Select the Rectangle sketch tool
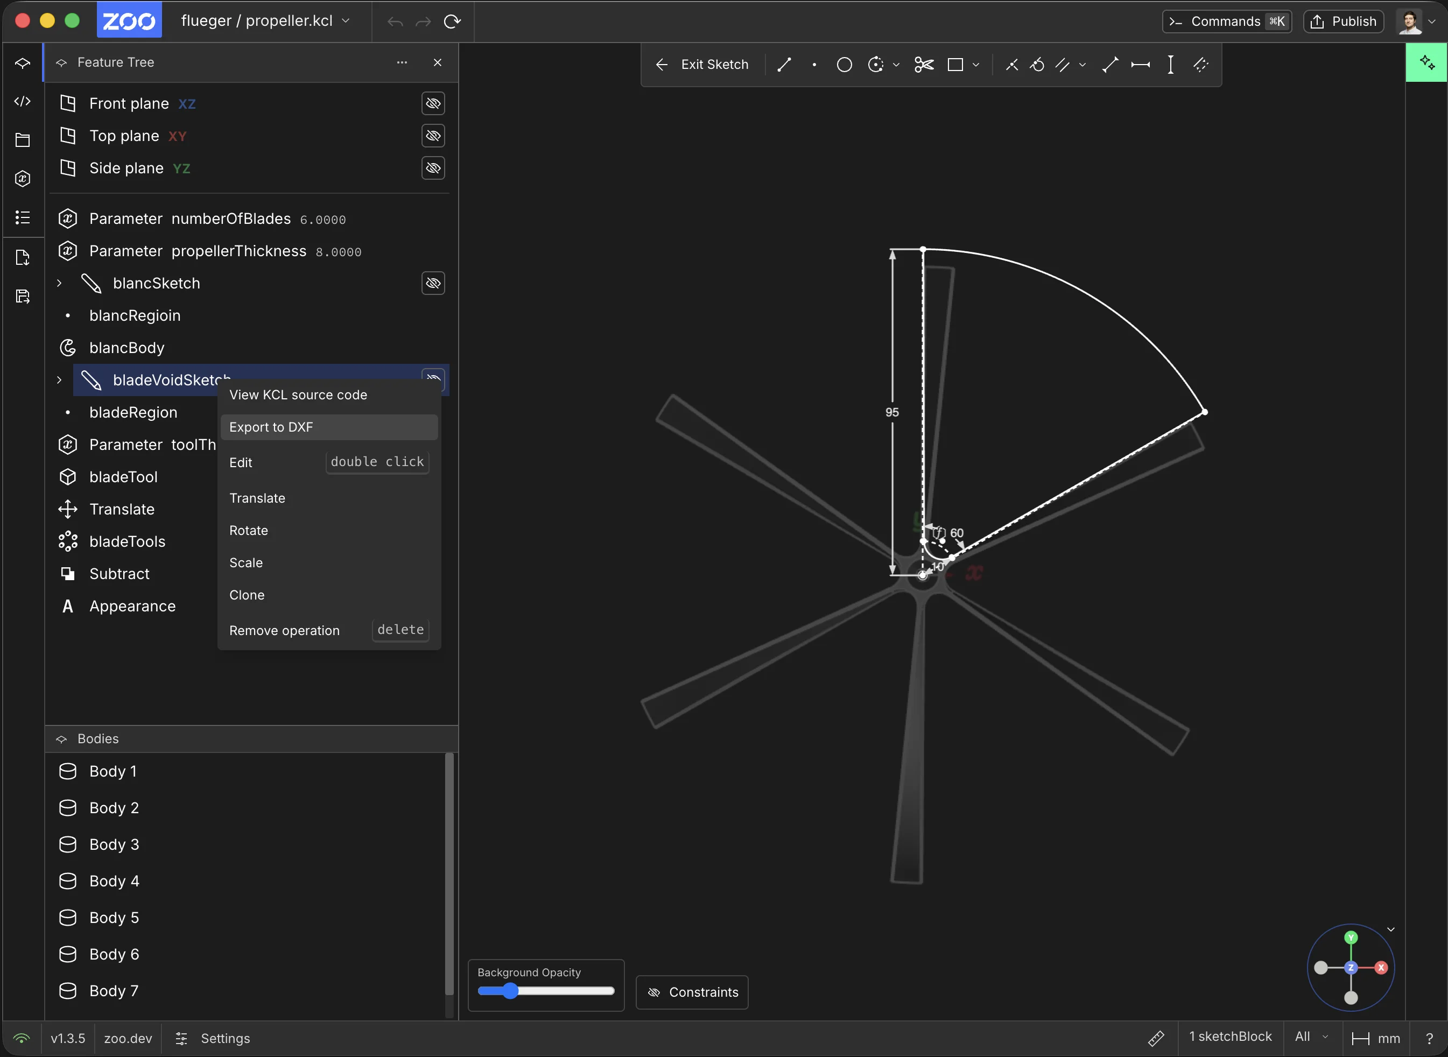Screen dimensions: 1448x1057 (955, 65)
